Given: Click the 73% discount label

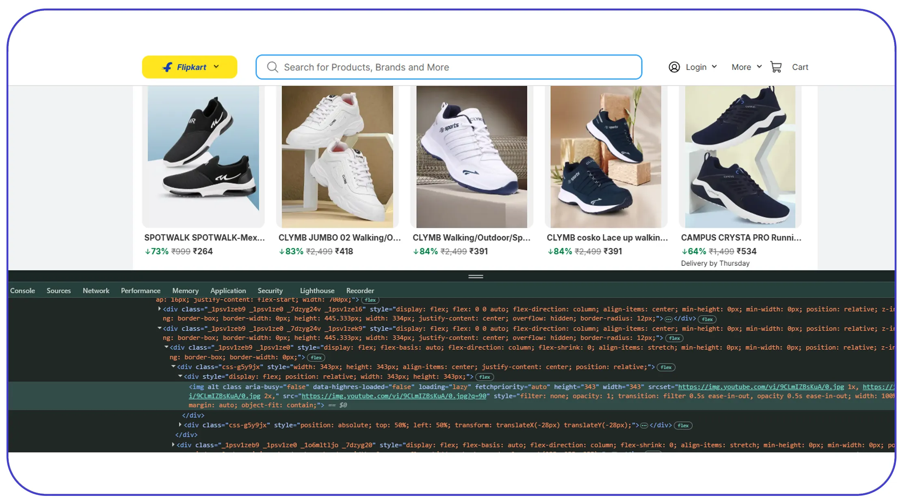Looking at the screenshot, I should click(157, 252).
